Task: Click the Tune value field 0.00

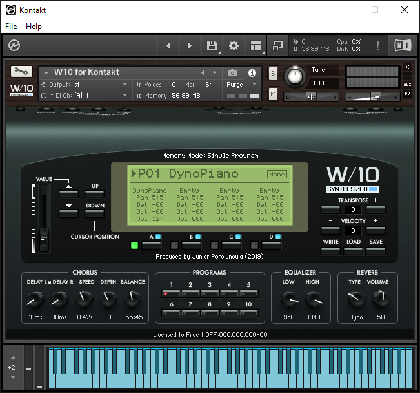Action: pos(323,83)
